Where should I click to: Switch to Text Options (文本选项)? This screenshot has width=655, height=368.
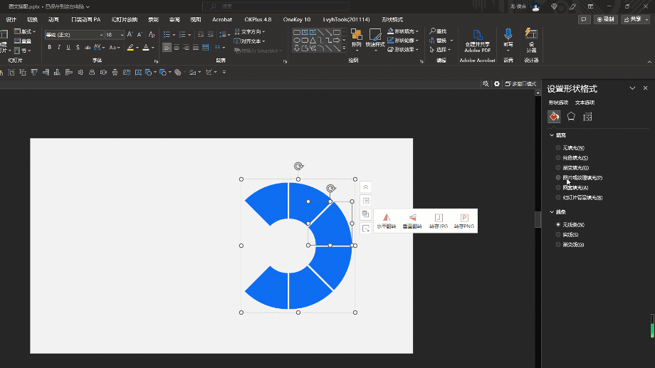(585, 102)
